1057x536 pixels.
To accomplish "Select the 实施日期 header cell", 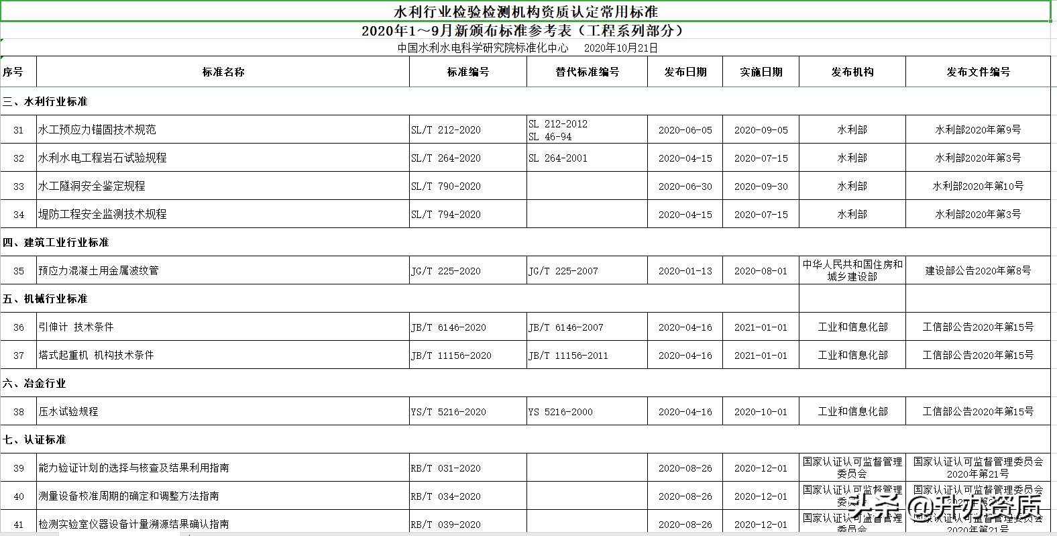I will point(761,72).
